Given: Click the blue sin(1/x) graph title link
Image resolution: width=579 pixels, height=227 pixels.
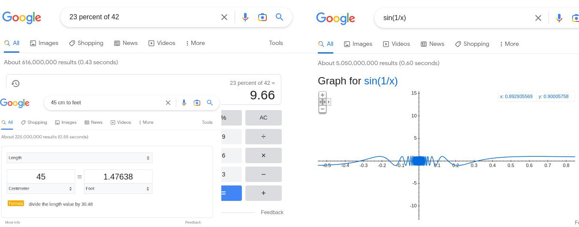Looking at the screenshot, I should pyautogui.click(x=380, y=81).
